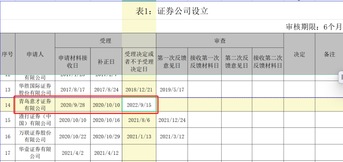The width and height of the screenshot is (343, 162).
Task: Select the title cell 表1：证券公司设立
Action: point(171,11)
